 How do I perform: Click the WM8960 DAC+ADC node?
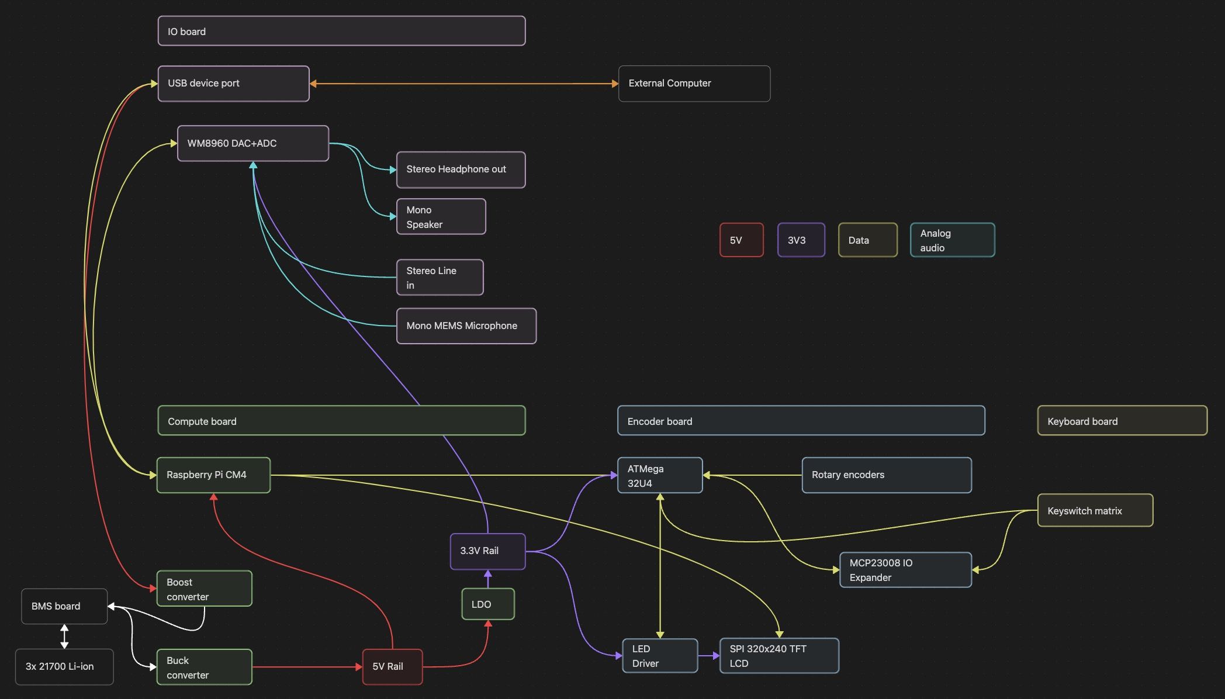tap(252, 143)
